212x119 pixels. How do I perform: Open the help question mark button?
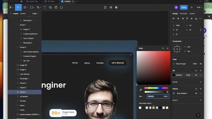click(198, 115)
